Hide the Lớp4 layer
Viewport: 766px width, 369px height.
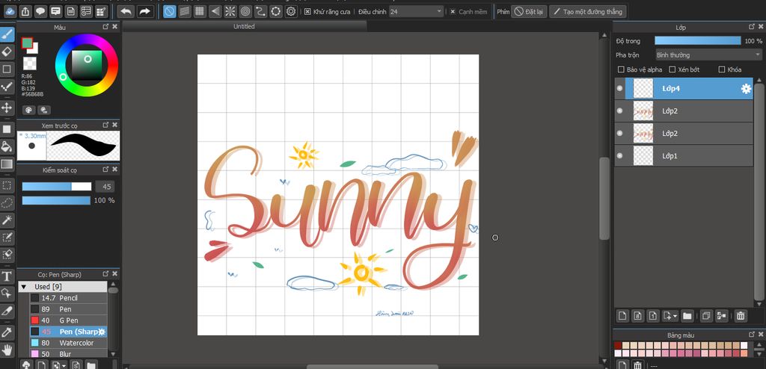click(620, 88)
